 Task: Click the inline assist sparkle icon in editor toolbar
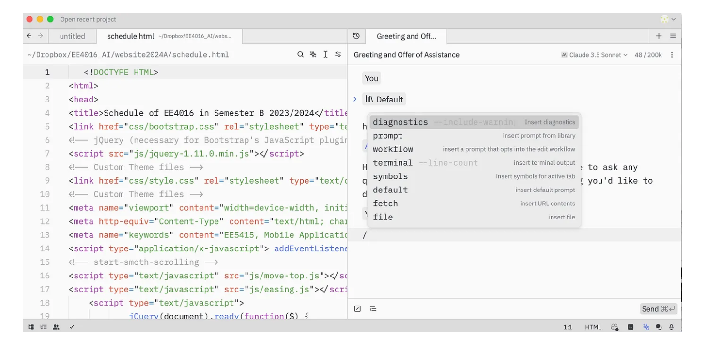point(313,55)
